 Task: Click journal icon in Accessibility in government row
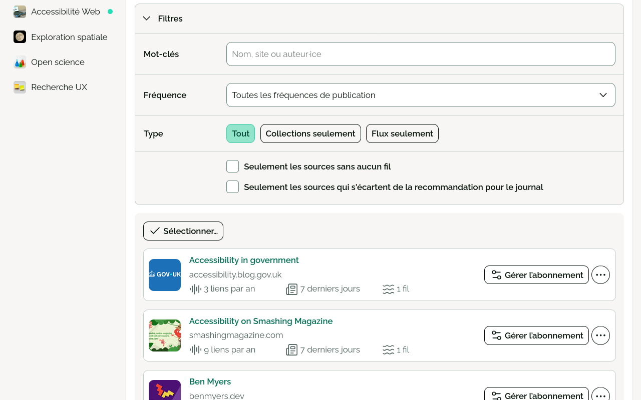pyautogui.click(x=292, y=289)
